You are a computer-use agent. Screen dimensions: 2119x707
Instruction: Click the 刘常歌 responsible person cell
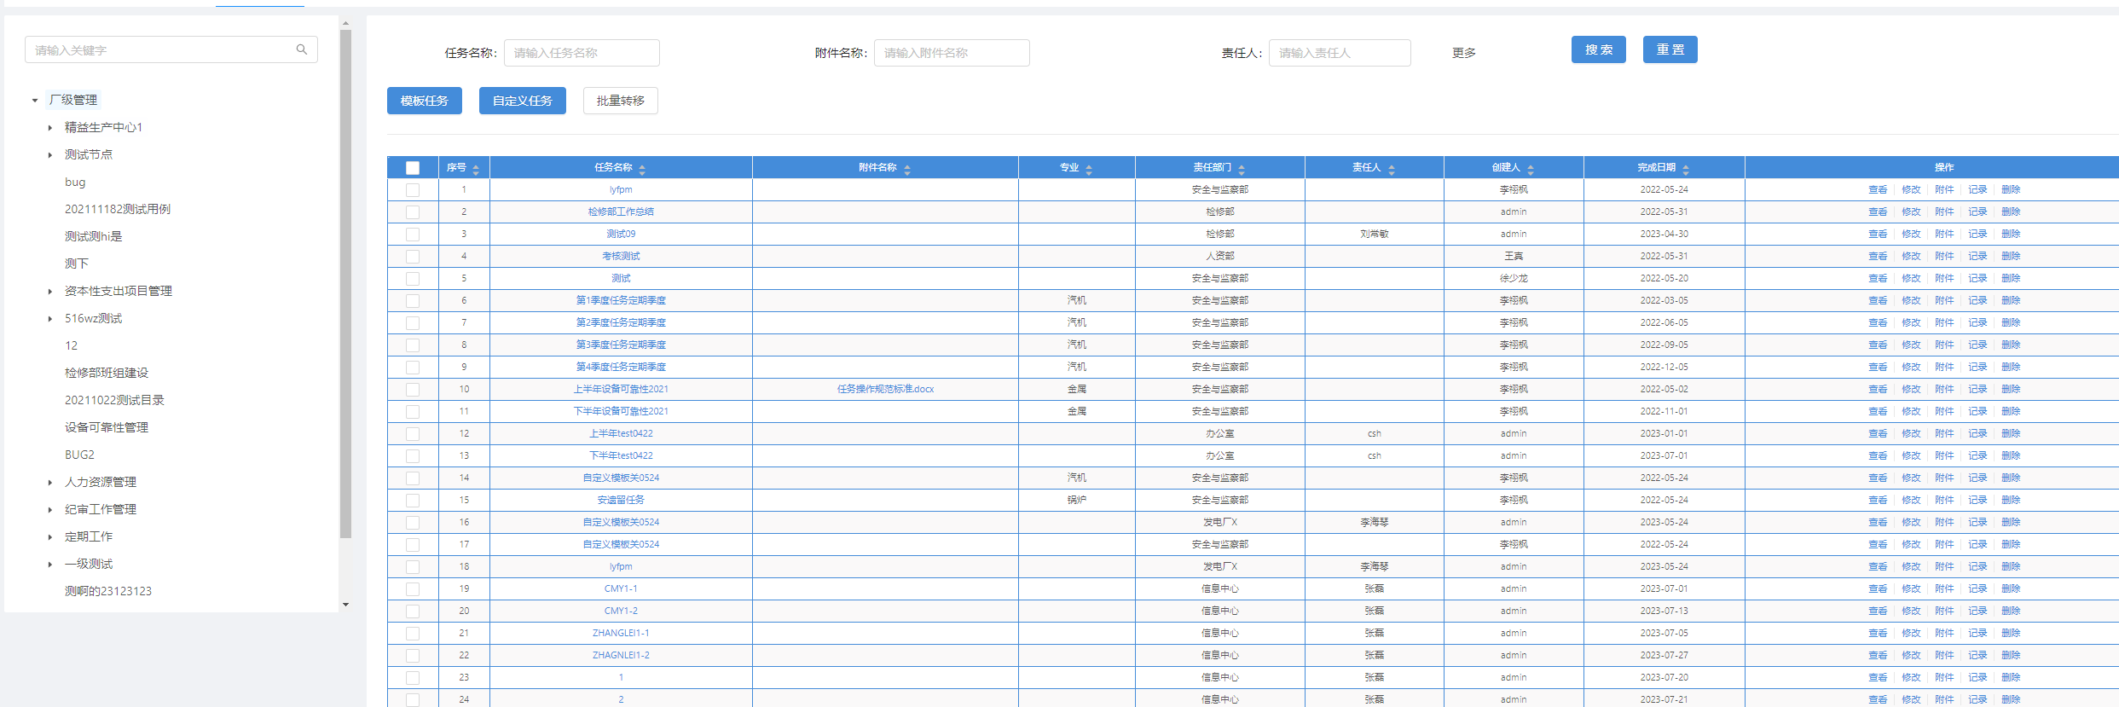click(1374, 234)
